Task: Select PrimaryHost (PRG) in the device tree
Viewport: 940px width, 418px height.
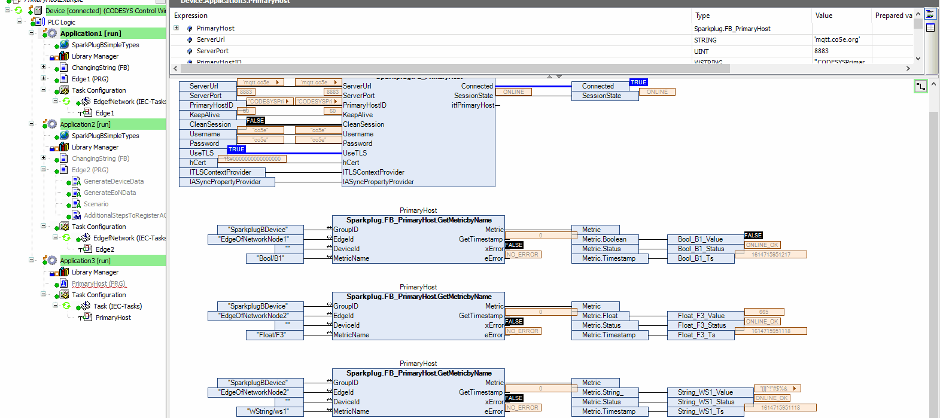Action: pyautogui.click(x=98, y=283)
